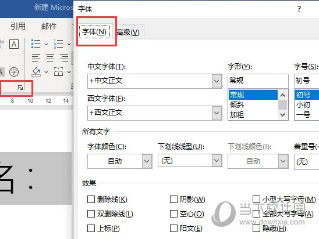This screenshot has width=319, height=239.
Task: Check the 上标(P) superscript box
Action: coord(91,228)
